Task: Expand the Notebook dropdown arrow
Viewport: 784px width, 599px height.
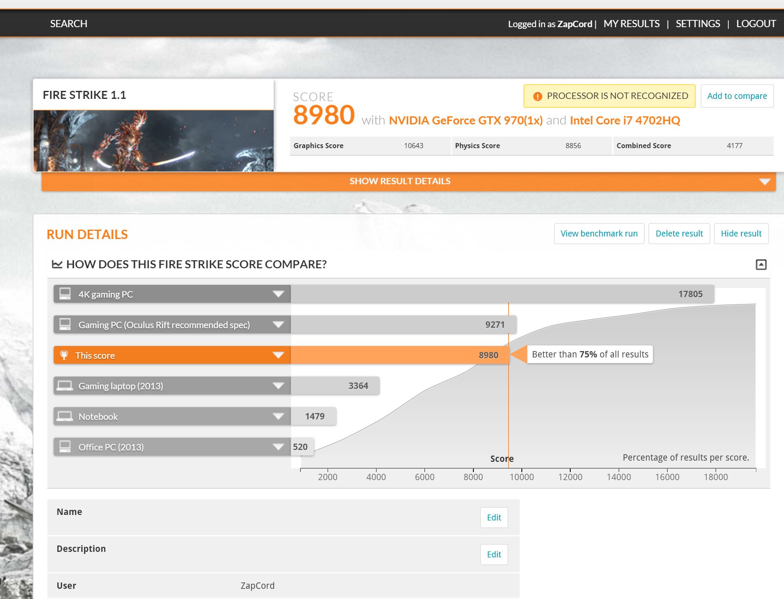Action: (x=278, y=416)
